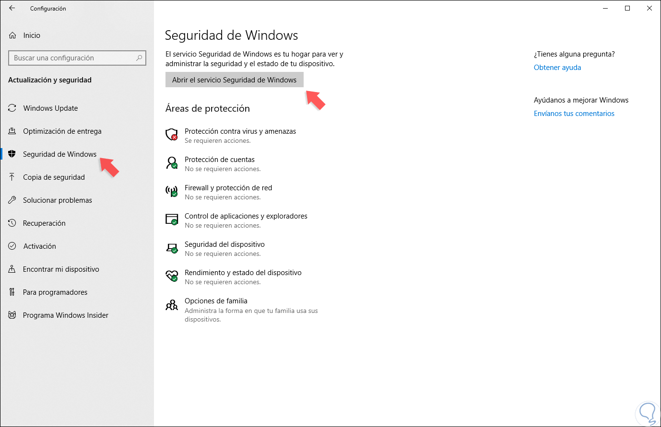
Task: Click the virus and threat shield icon
Action: [172, 135]
